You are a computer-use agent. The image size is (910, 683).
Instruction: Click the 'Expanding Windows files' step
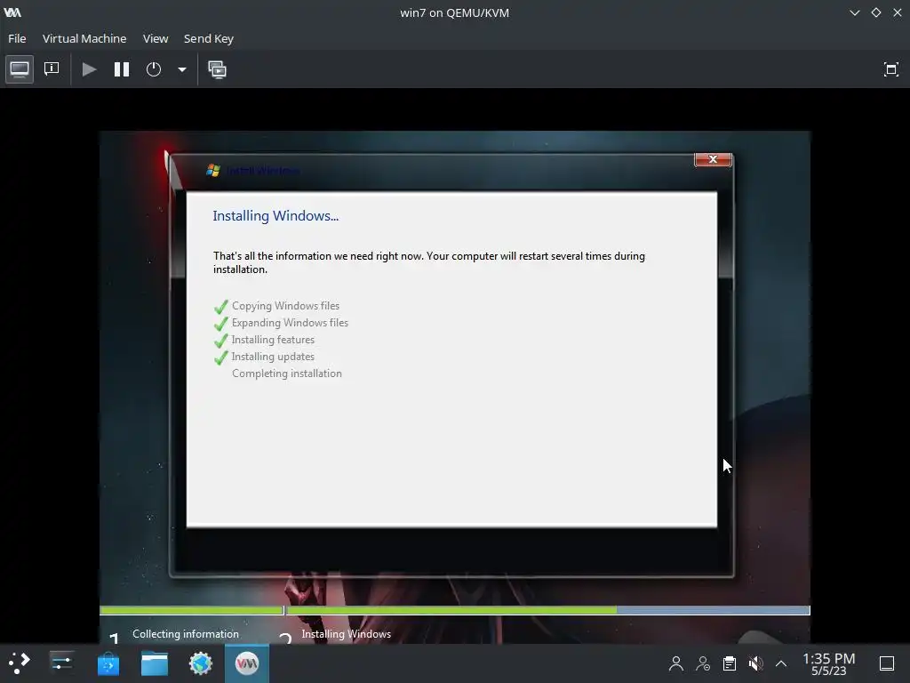click(290, 322)
